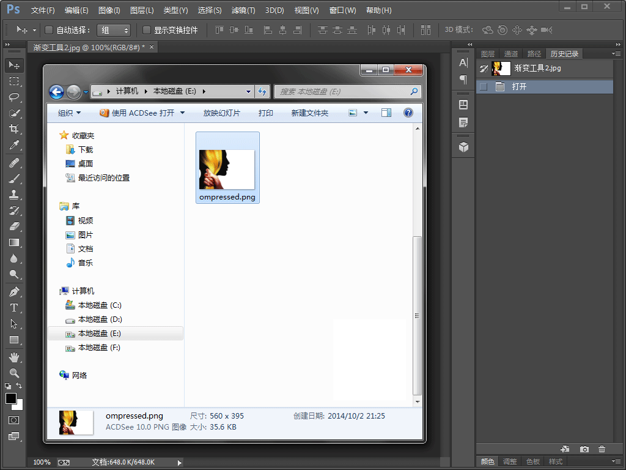
Task: Toggle Explorer preview pane icon
Action: pos(386,113)
